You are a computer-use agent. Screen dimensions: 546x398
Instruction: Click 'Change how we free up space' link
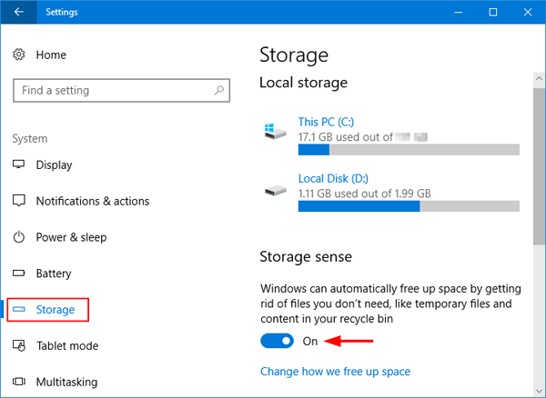coord(335,372)
